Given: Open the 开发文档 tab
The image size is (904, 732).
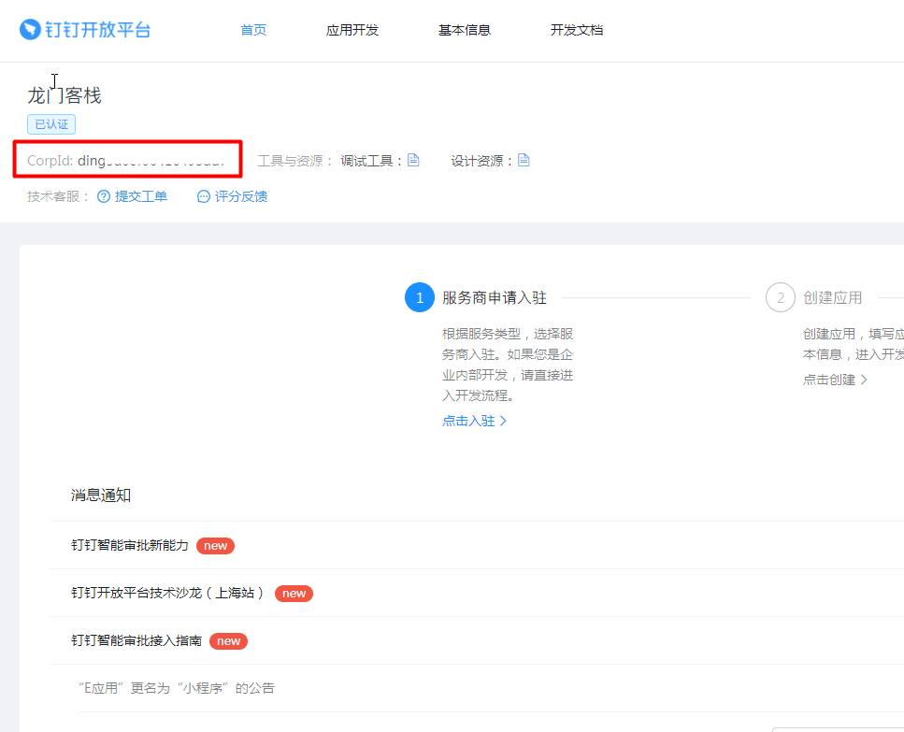Looking at the screenshot, I should click(x=577, y=30).
